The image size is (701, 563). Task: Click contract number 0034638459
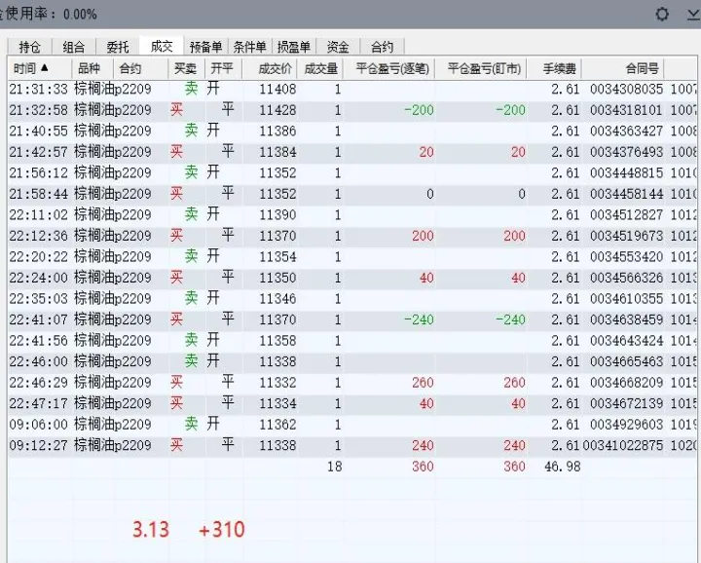626,319
